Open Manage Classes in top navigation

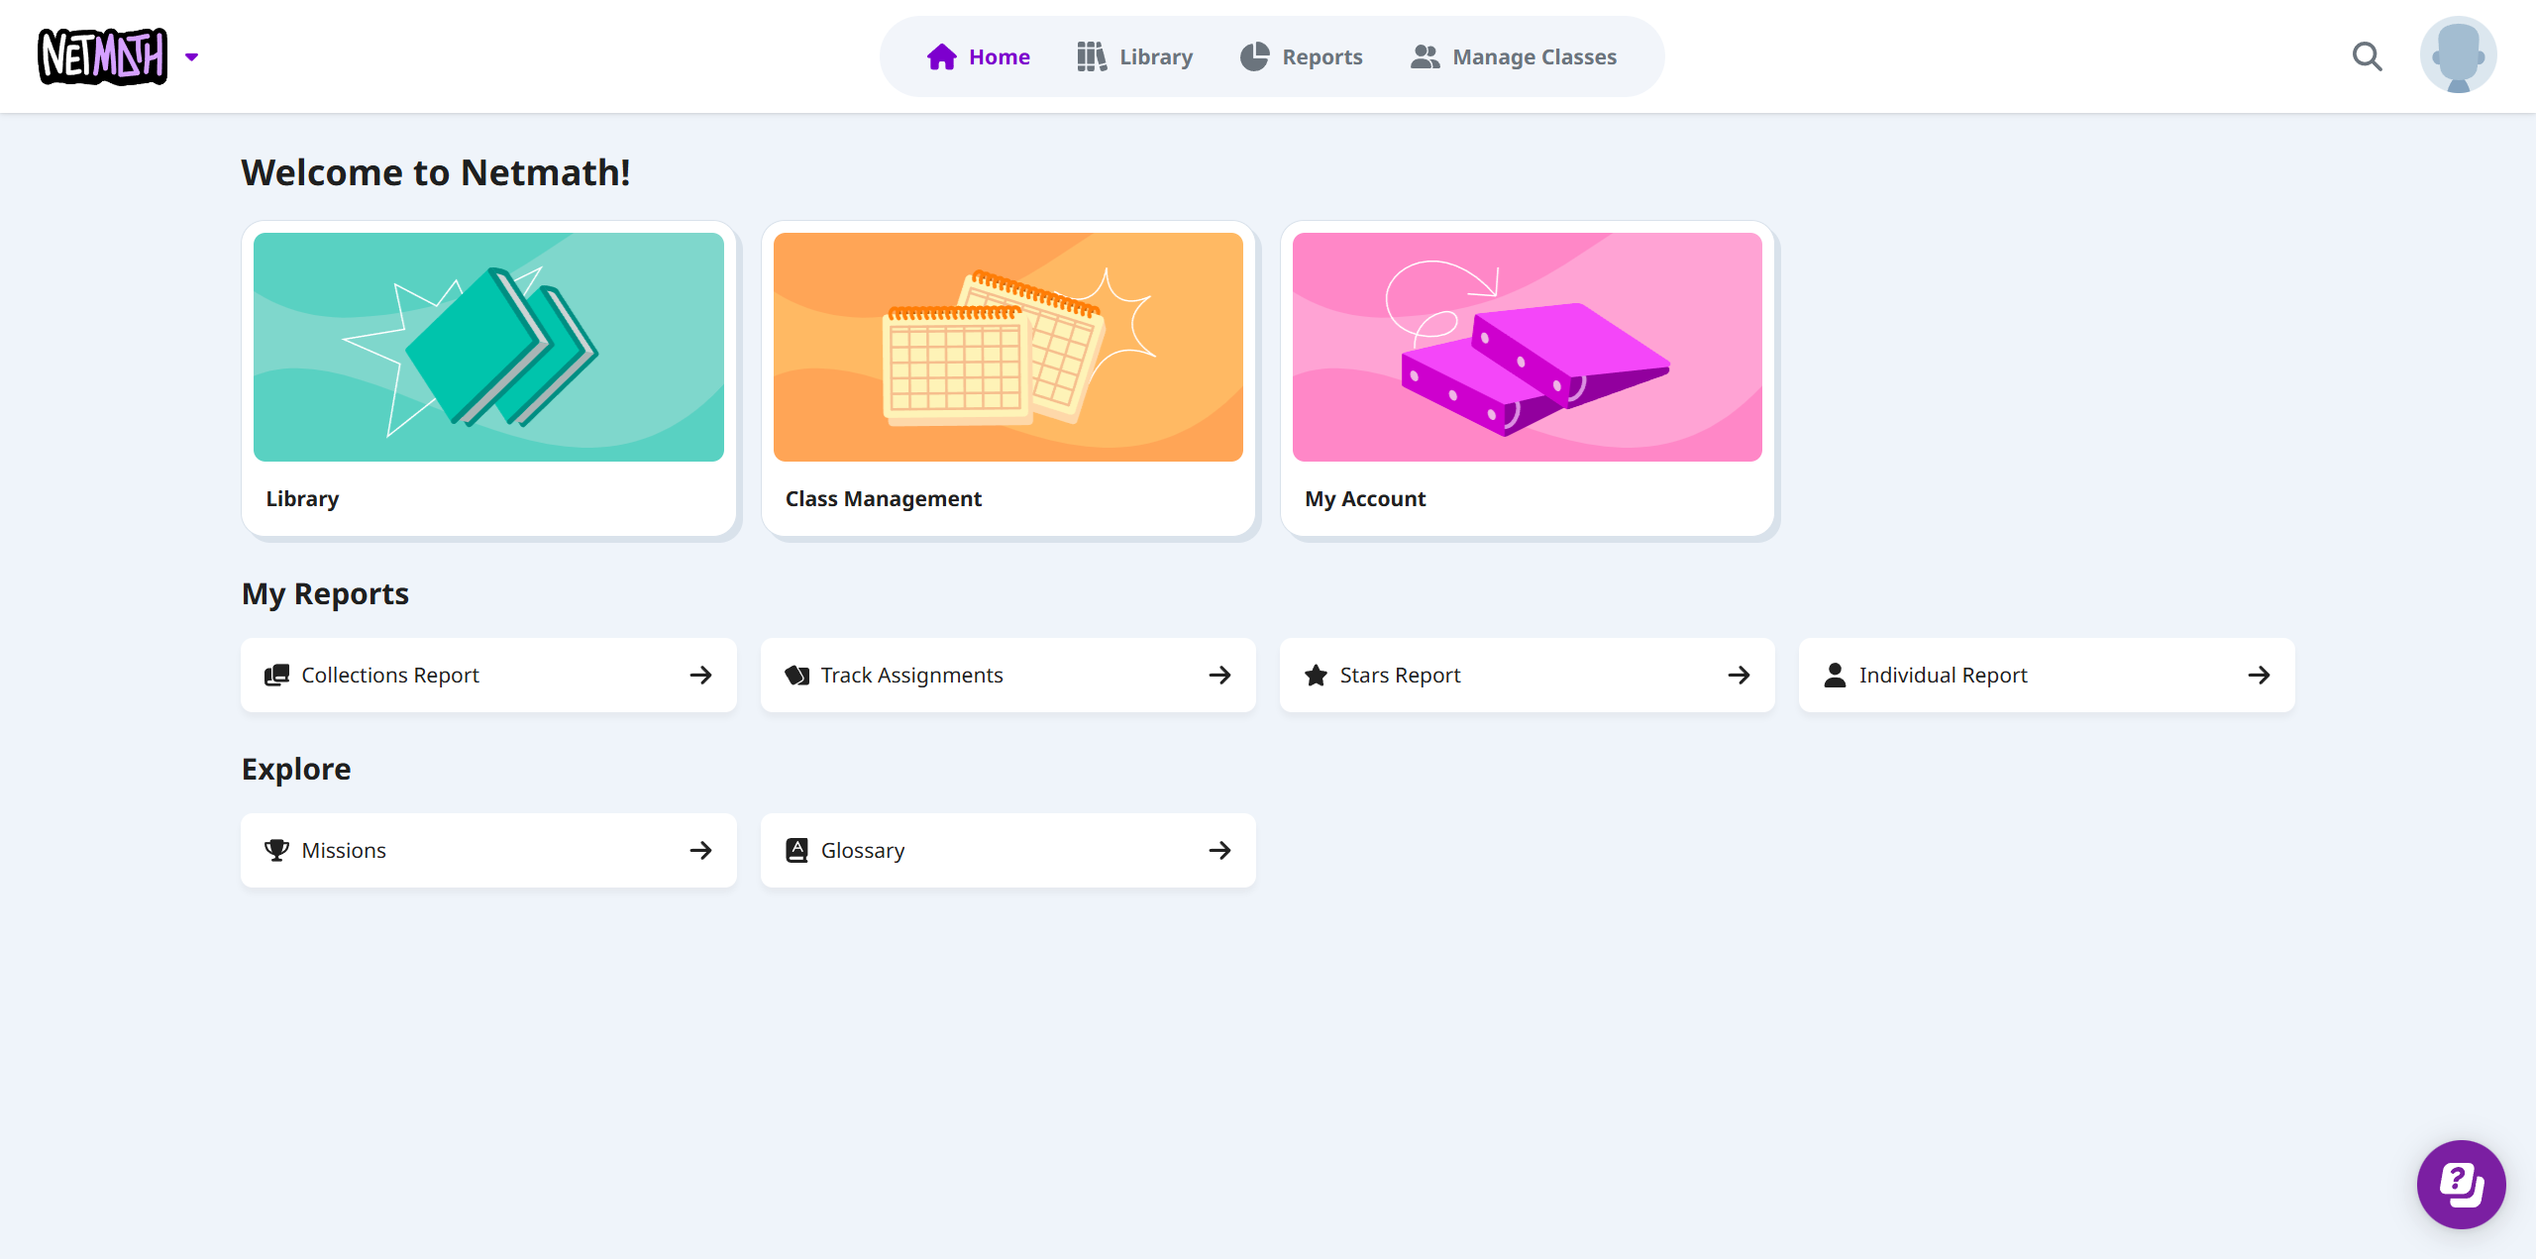point(1514,57)
